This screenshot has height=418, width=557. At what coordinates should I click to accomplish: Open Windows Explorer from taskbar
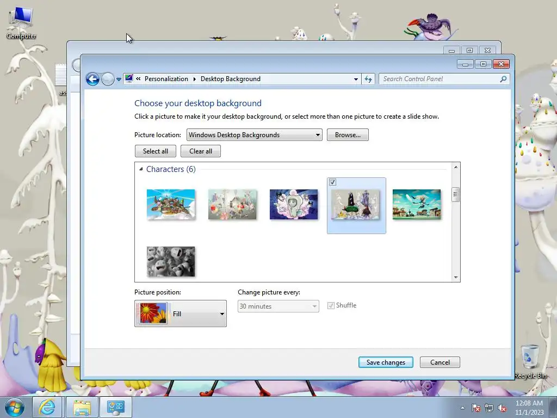point(82,407)
